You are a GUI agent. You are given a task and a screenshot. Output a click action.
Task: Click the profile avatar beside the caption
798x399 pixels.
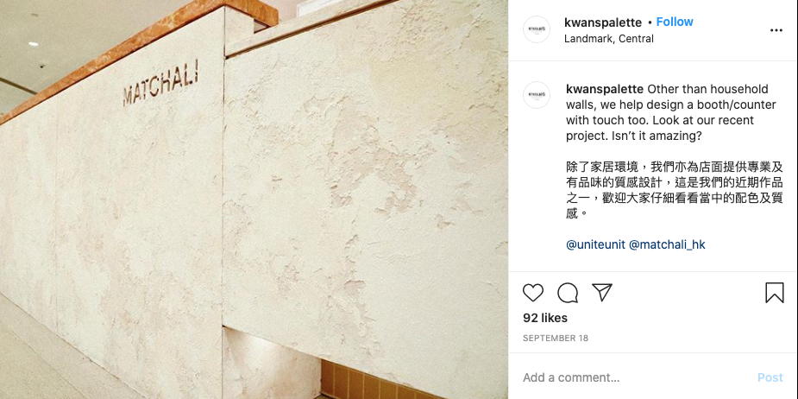[537, 95]
